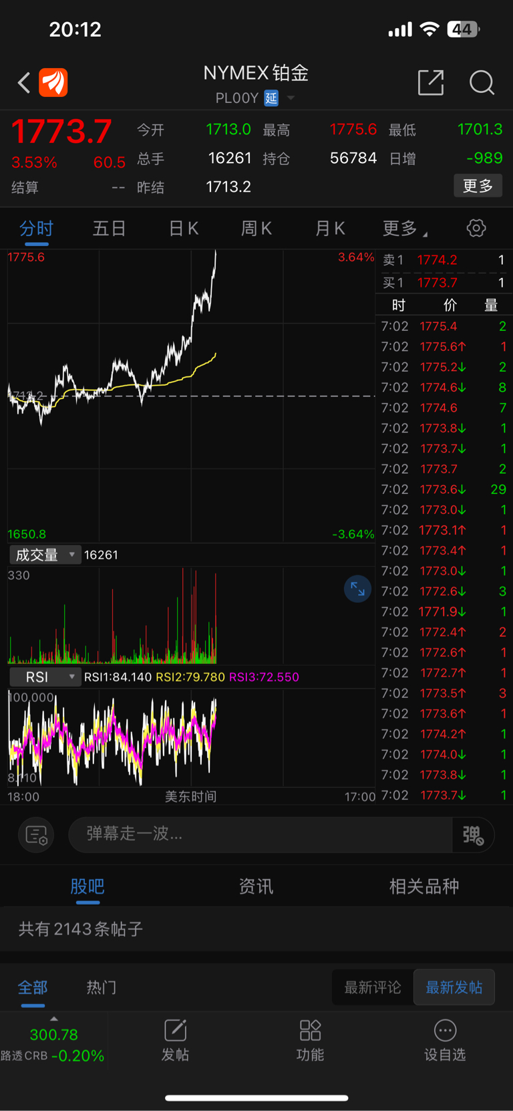513x1111 pixels.
Task: Tap the 最高 1775.6 value
Action: (x=353, y=129)
